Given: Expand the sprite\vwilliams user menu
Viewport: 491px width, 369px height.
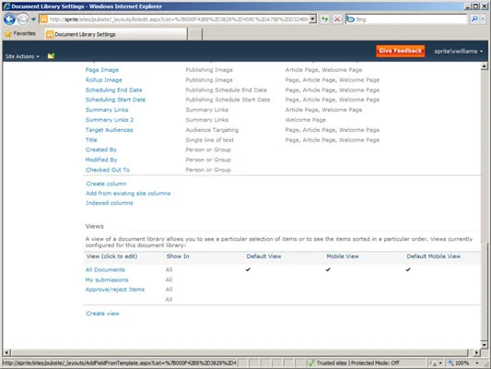Looking at the screenshot, I should [459, 51].
